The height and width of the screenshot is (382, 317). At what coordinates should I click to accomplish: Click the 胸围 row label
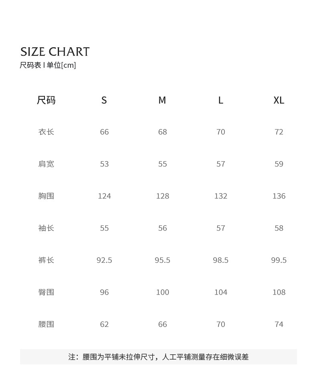(x=46, y=196)
